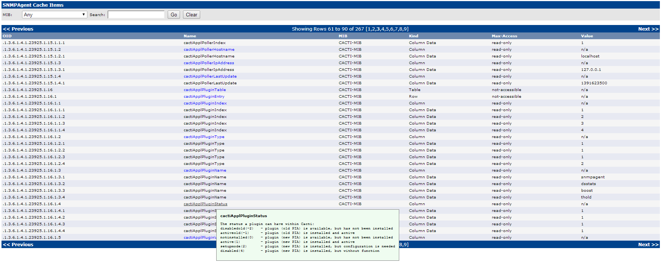Screen dimensions: 661x263
Task: Click cactiApplPluginType text in row .16.1.2.4
Action: [x=204, y=164]
